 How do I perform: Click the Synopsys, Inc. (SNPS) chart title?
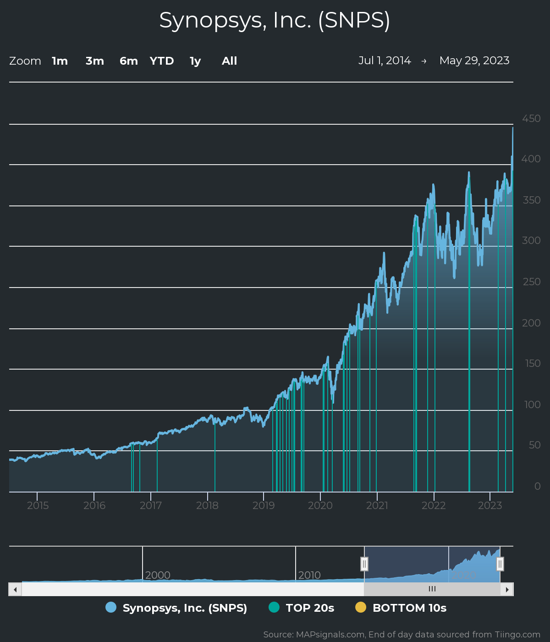(275, 20)
